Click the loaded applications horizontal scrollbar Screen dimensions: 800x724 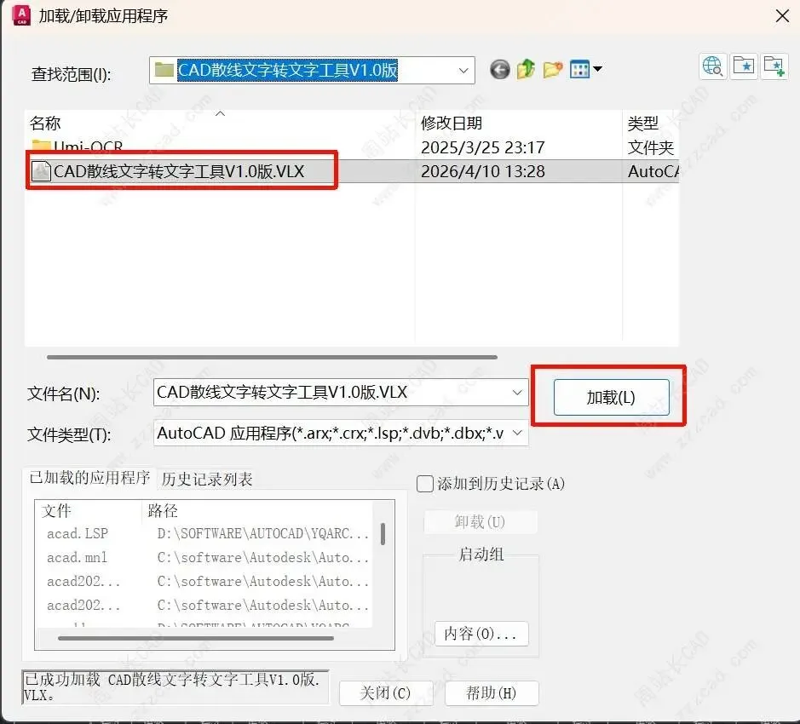[x=196, y=638]
